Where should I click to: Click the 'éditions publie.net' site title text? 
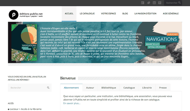pyautogui.click(x=31, y=14)
